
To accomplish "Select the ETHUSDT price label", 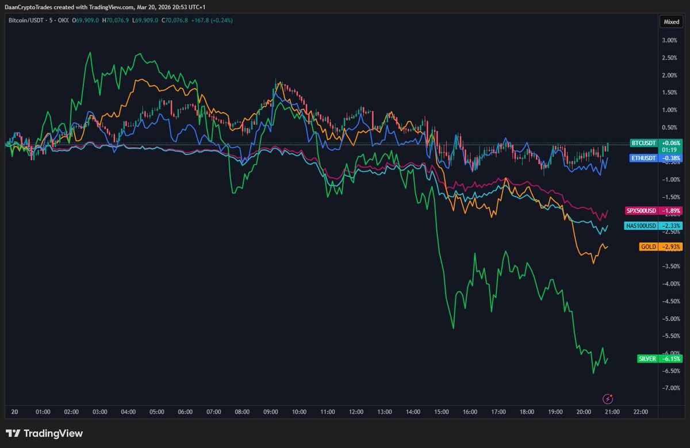I will (656, 158).
